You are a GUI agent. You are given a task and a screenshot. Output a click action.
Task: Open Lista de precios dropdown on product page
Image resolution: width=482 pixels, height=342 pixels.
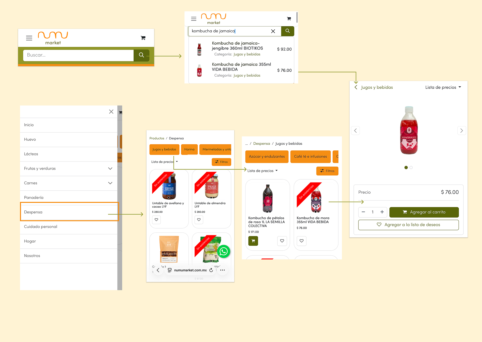click(443, 87)
